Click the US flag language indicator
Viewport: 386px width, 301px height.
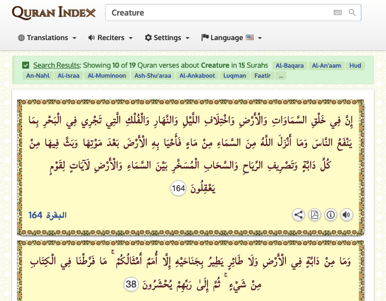(x=250, y=37)
